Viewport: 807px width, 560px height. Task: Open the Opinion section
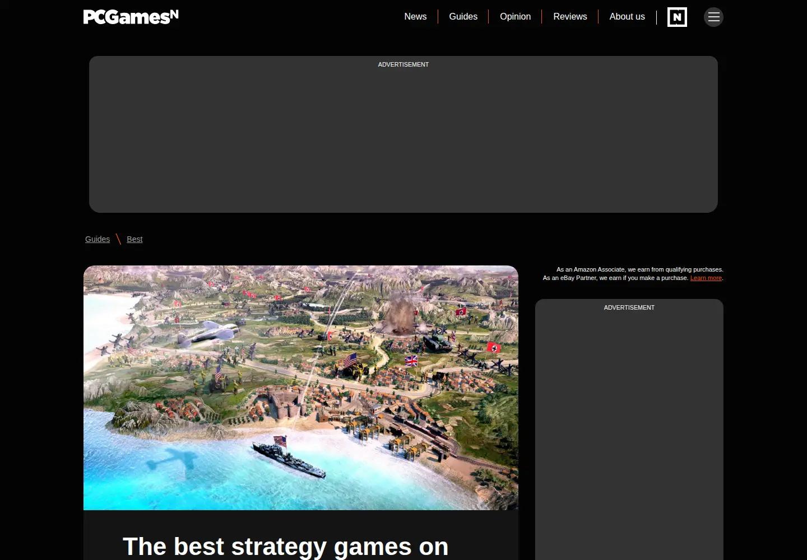coord(515,17)
